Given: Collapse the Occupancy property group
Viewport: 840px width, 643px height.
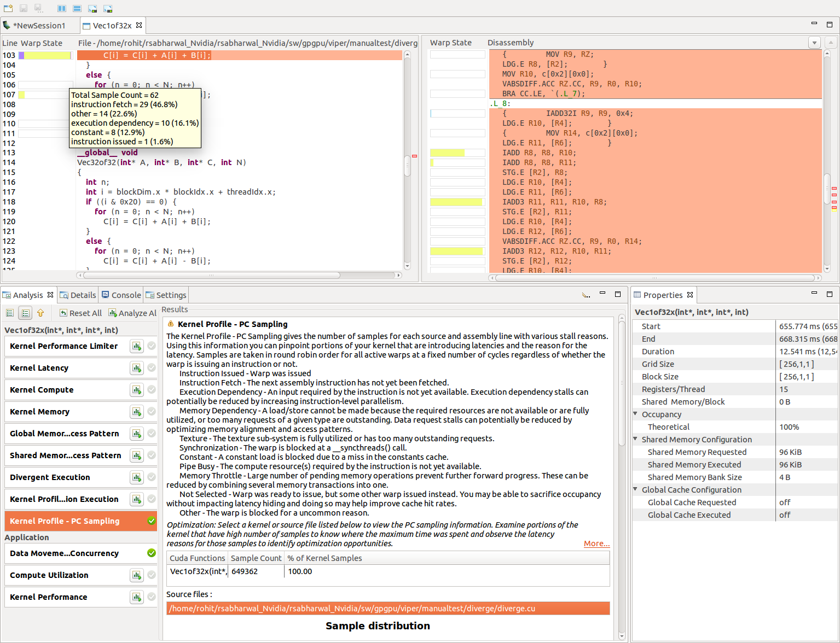Looking at the screenshot, I should coord(636,414).
